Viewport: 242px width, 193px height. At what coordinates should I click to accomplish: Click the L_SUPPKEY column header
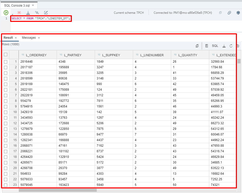tap(114, 55)
